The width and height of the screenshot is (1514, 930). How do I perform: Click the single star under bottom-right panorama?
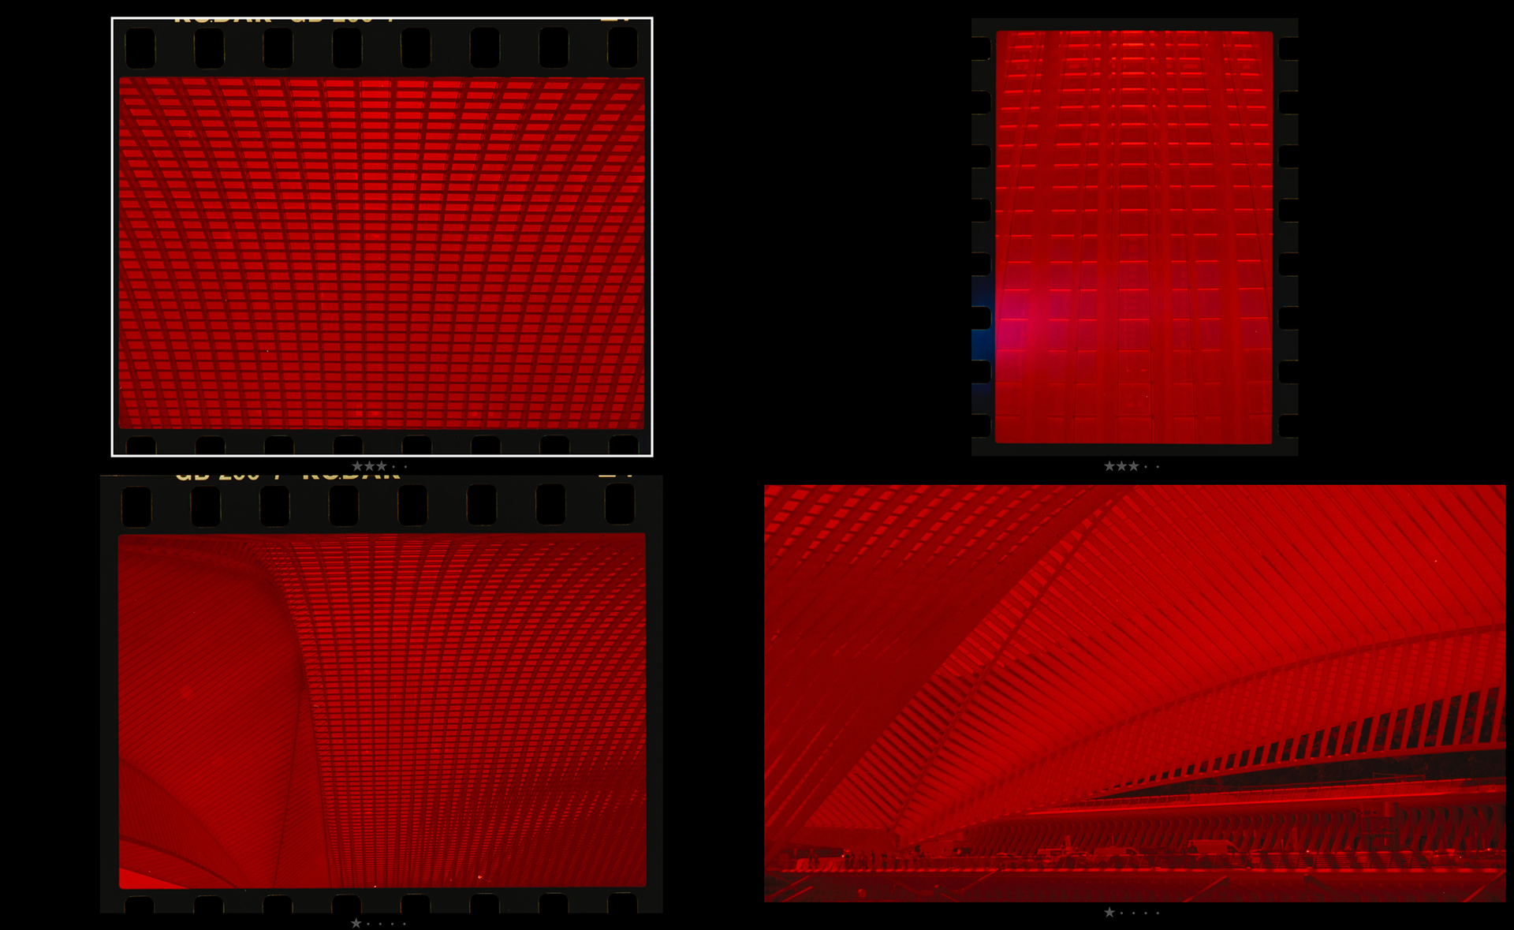1109,913
